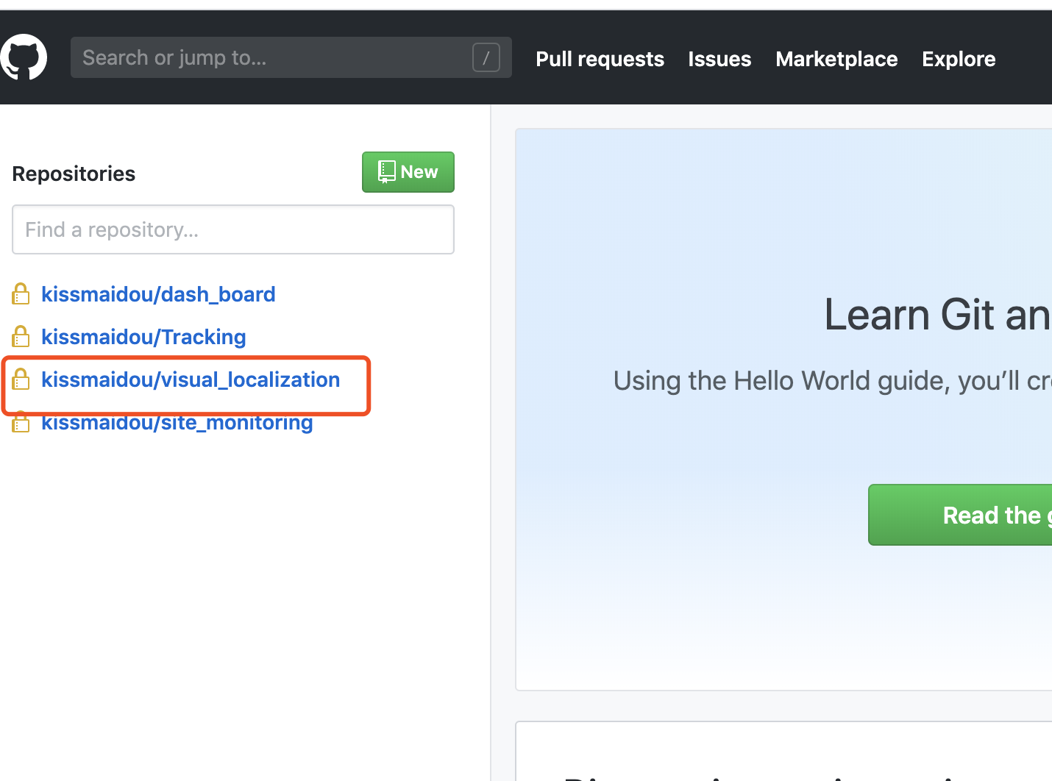
Task: Click the lock icon beside visual_localization
Action: 21,379
